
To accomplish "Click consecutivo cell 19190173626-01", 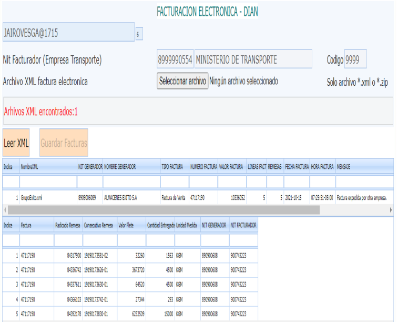I will (x=100, y=270).
